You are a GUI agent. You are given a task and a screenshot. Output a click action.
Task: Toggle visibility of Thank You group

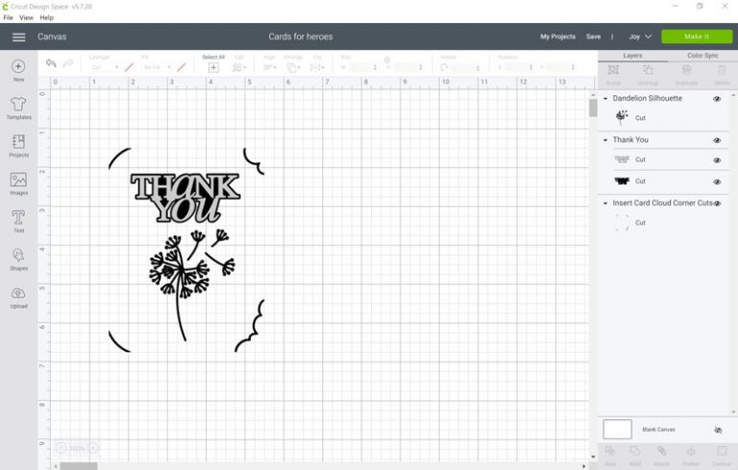[x=717, y=140]
